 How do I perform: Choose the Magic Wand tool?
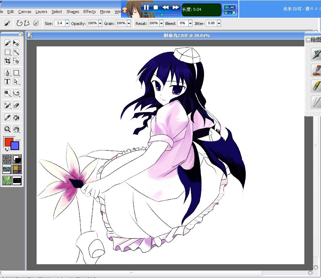(x=16, y=52)
